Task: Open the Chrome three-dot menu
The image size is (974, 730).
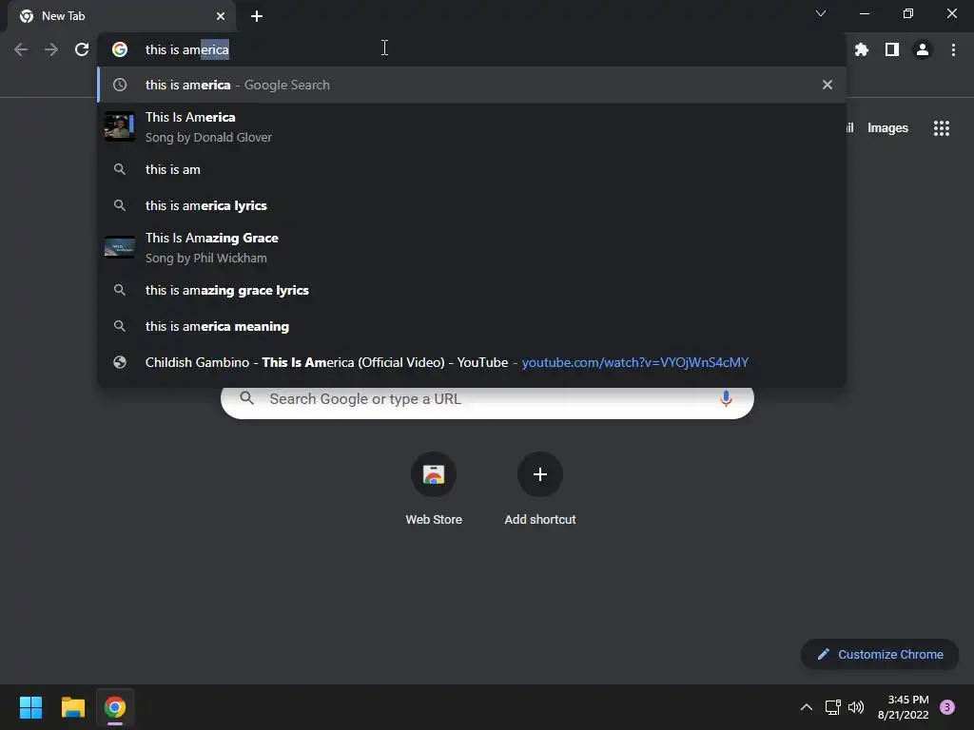Action: [x=953, y=49]
